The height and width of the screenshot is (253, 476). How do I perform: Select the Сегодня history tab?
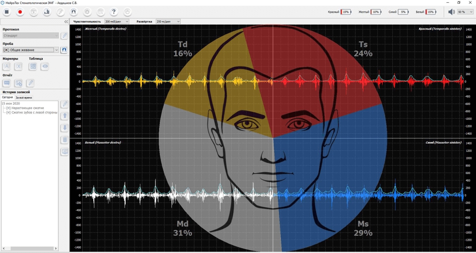pyautogui.click(x=7, y=97)
